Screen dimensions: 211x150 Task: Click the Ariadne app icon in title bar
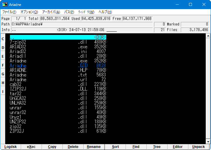pyautogui.click(x=5, y=4)
